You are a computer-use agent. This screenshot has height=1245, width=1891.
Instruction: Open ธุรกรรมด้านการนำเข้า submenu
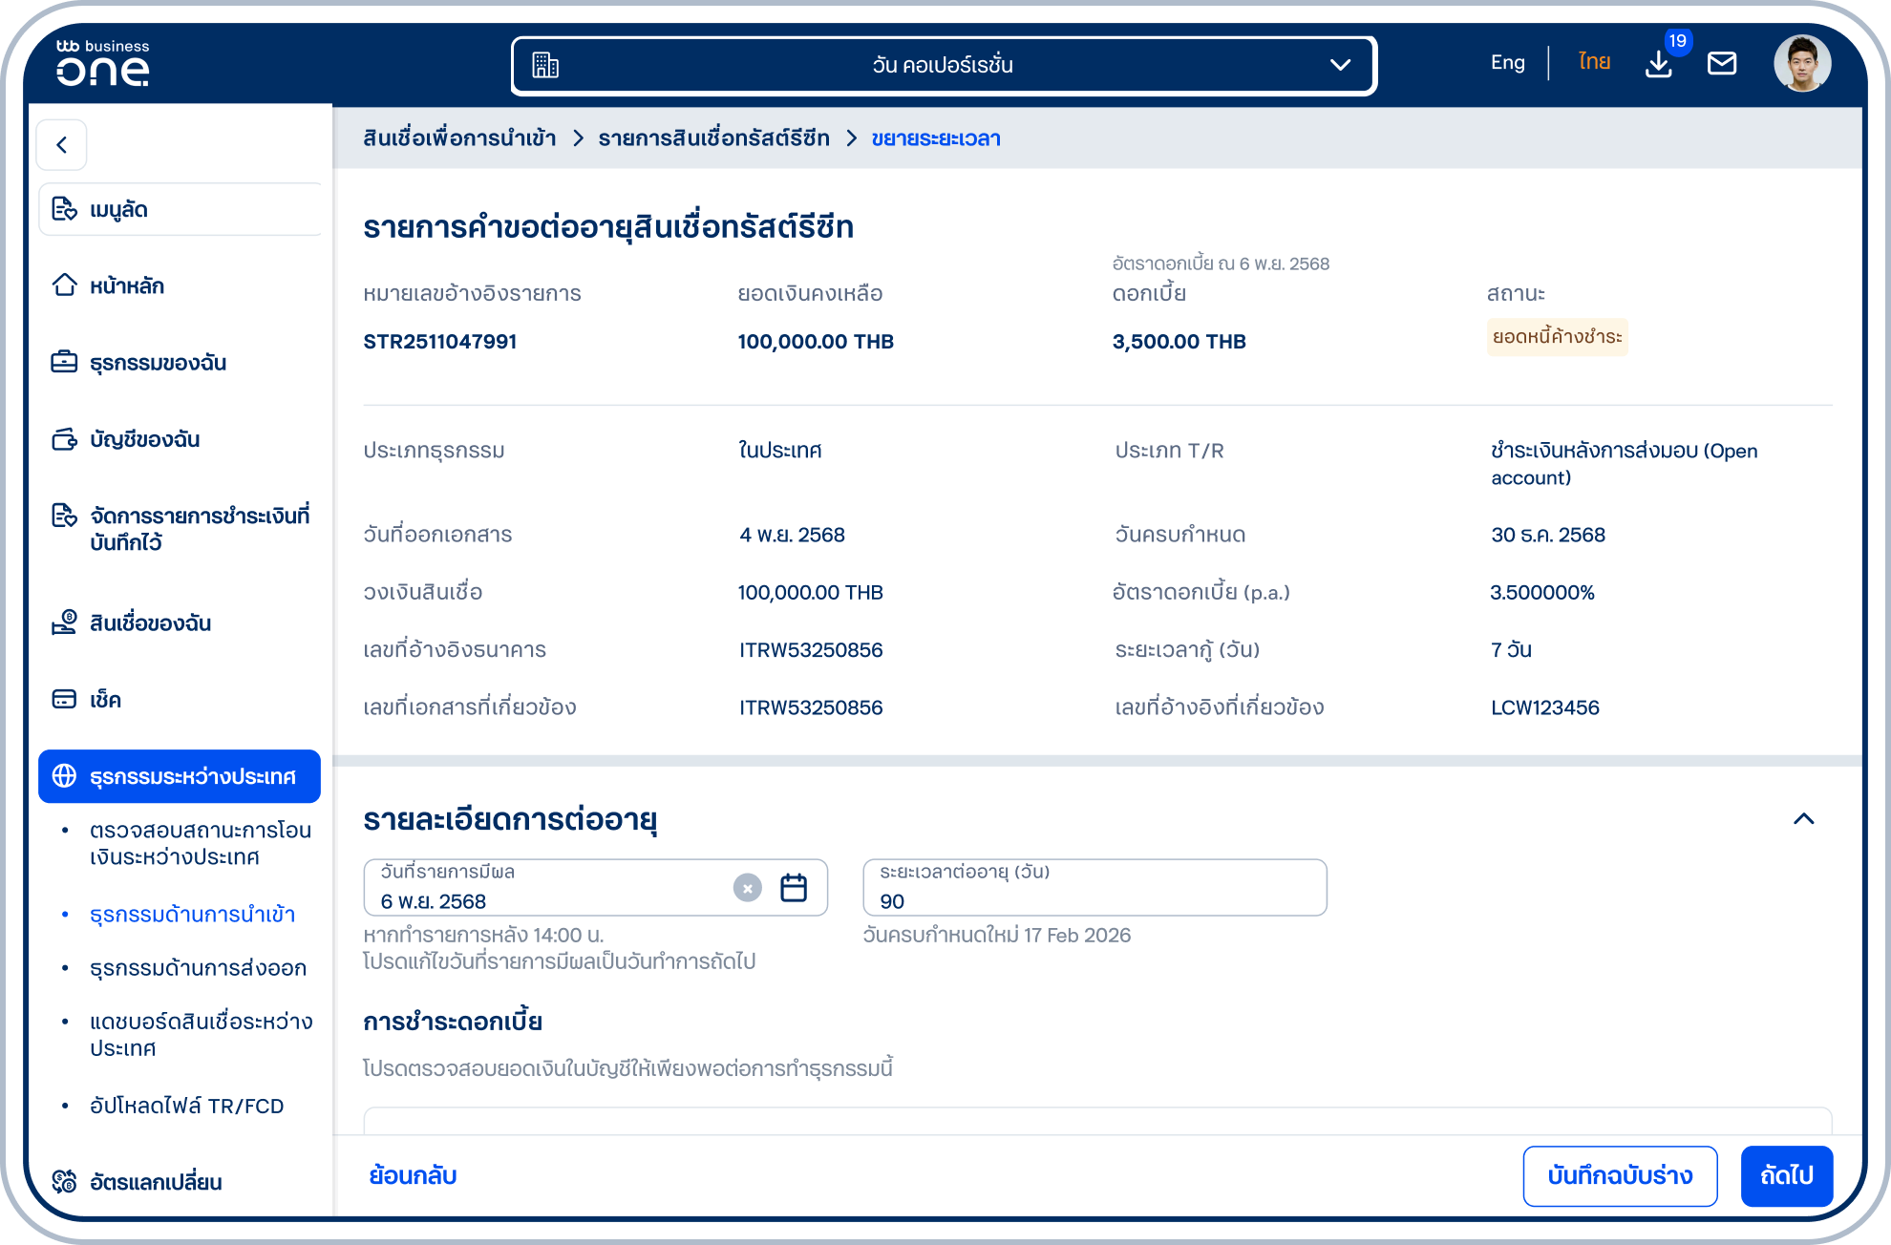tap(193, 915)
